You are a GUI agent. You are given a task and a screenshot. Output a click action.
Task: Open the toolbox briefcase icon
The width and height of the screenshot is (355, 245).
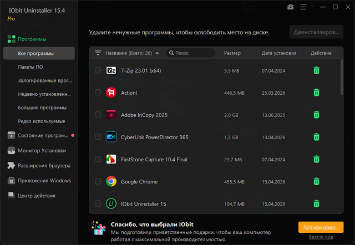click(291, 7)
